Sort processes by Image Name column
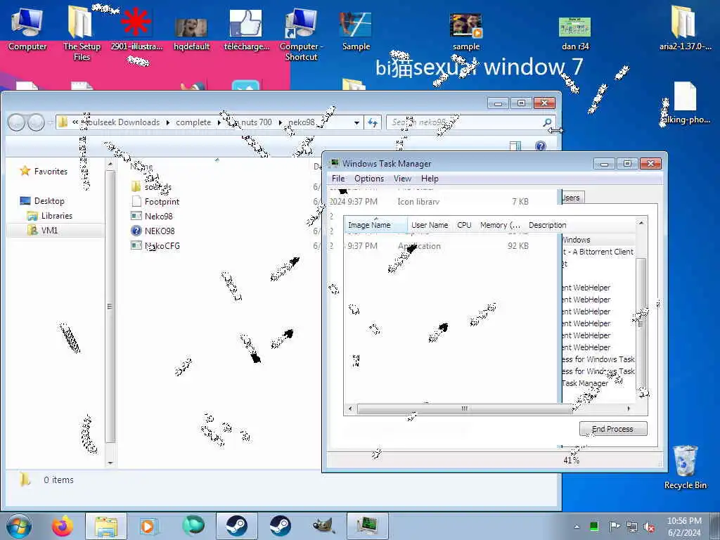Viewport: 720px width, 540px height. click(375, 225)
